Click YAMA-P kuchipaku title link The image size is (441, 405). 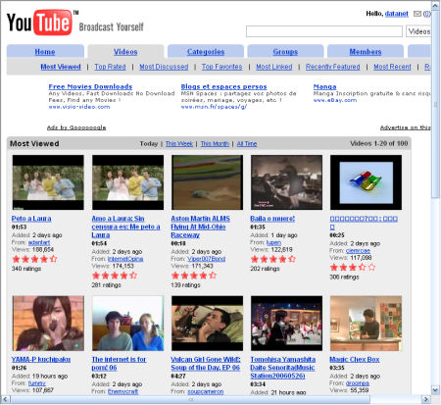click(x=41, y=359)
